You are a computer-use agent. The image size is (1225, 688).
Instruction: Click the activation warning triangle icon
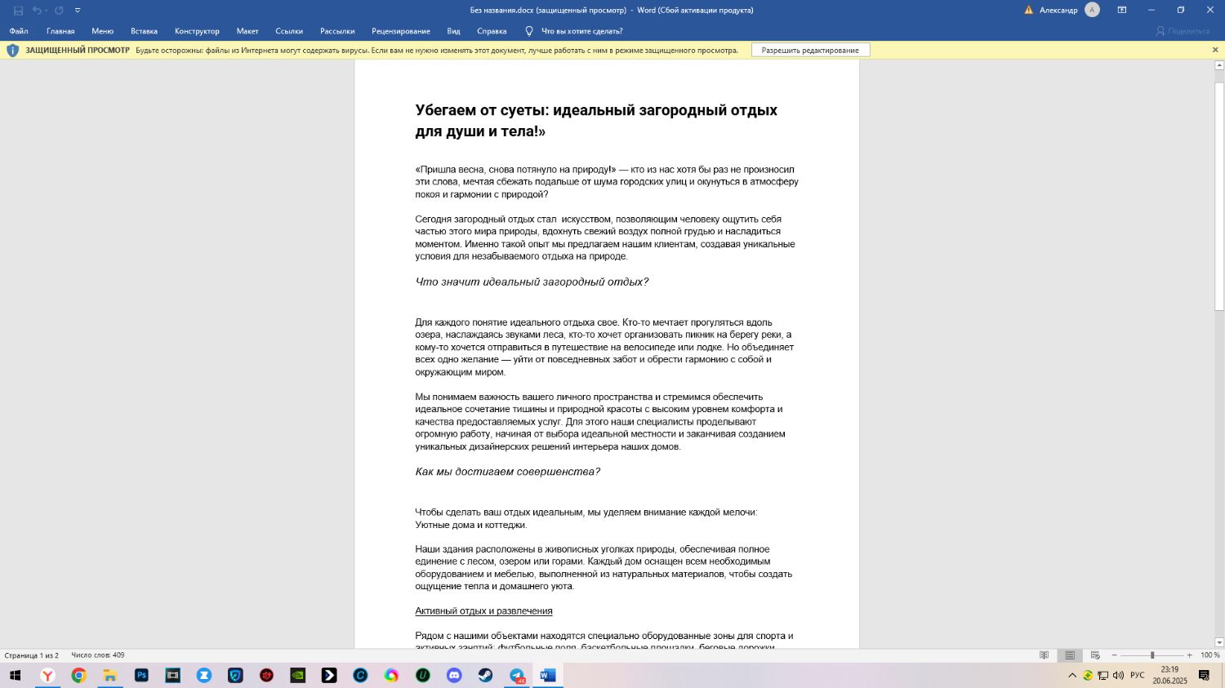pyautogui.click(x=1028, y=11)
